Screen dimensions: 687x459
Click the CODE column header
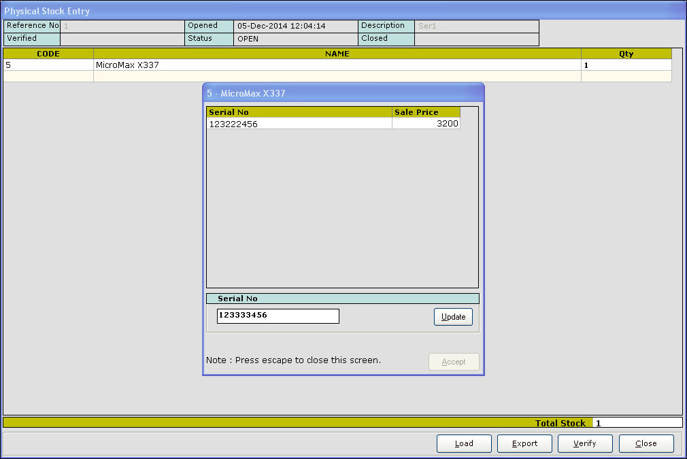click(48, 54)
